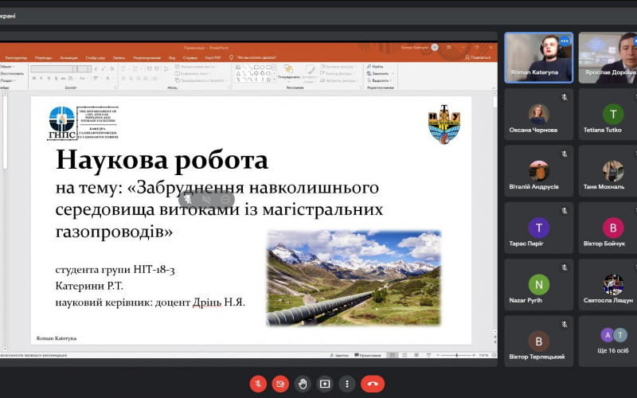Open the Foxit PDF tab
The height and width of the screenshot is (398, 637).
tap(213, 57)
